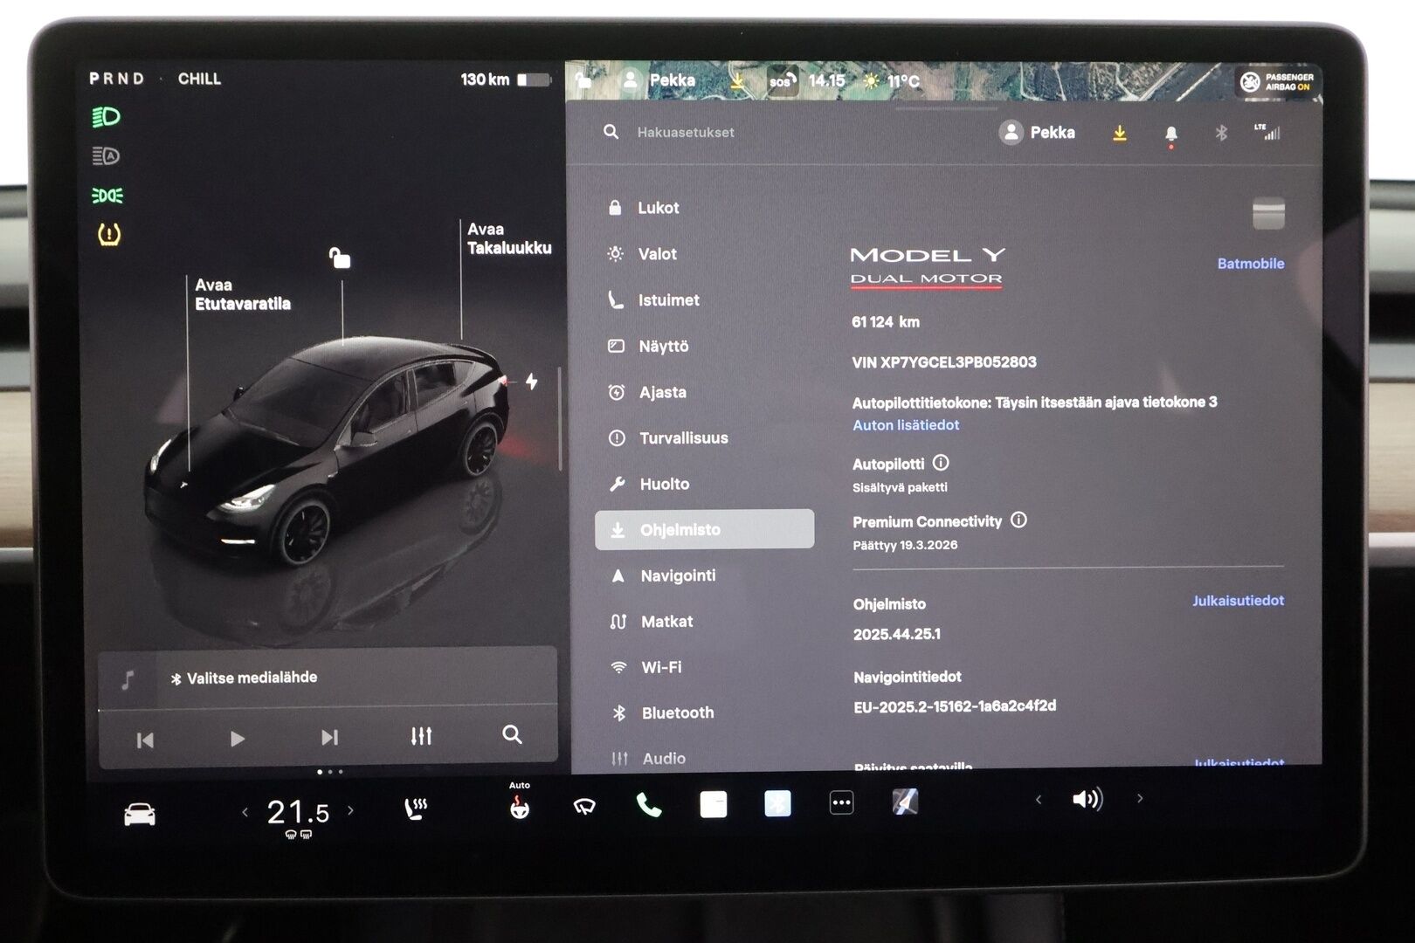Toggle the auto high beam indicator
The width and height of the screenshot is (1415, 943).
point(103,155)
